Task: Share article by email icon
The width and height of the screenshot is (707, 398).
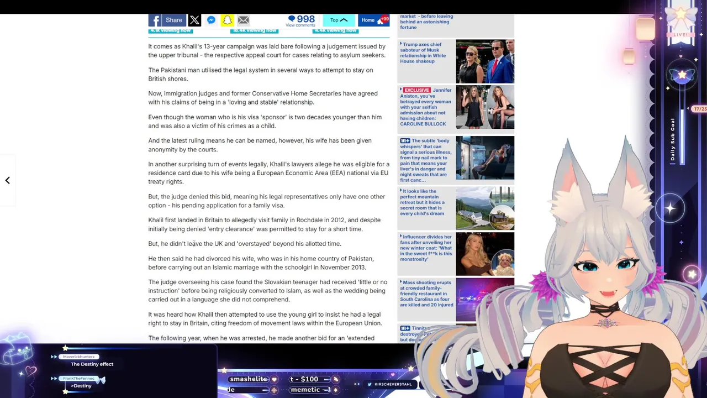Action: (243, 20)
